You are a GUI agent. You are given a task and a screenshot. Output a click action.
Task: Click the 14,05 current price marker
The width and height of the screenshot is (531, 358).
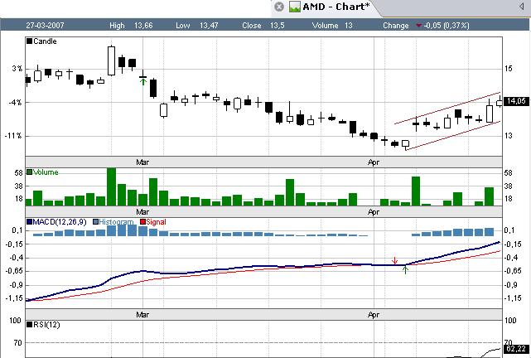coord(516,101)
